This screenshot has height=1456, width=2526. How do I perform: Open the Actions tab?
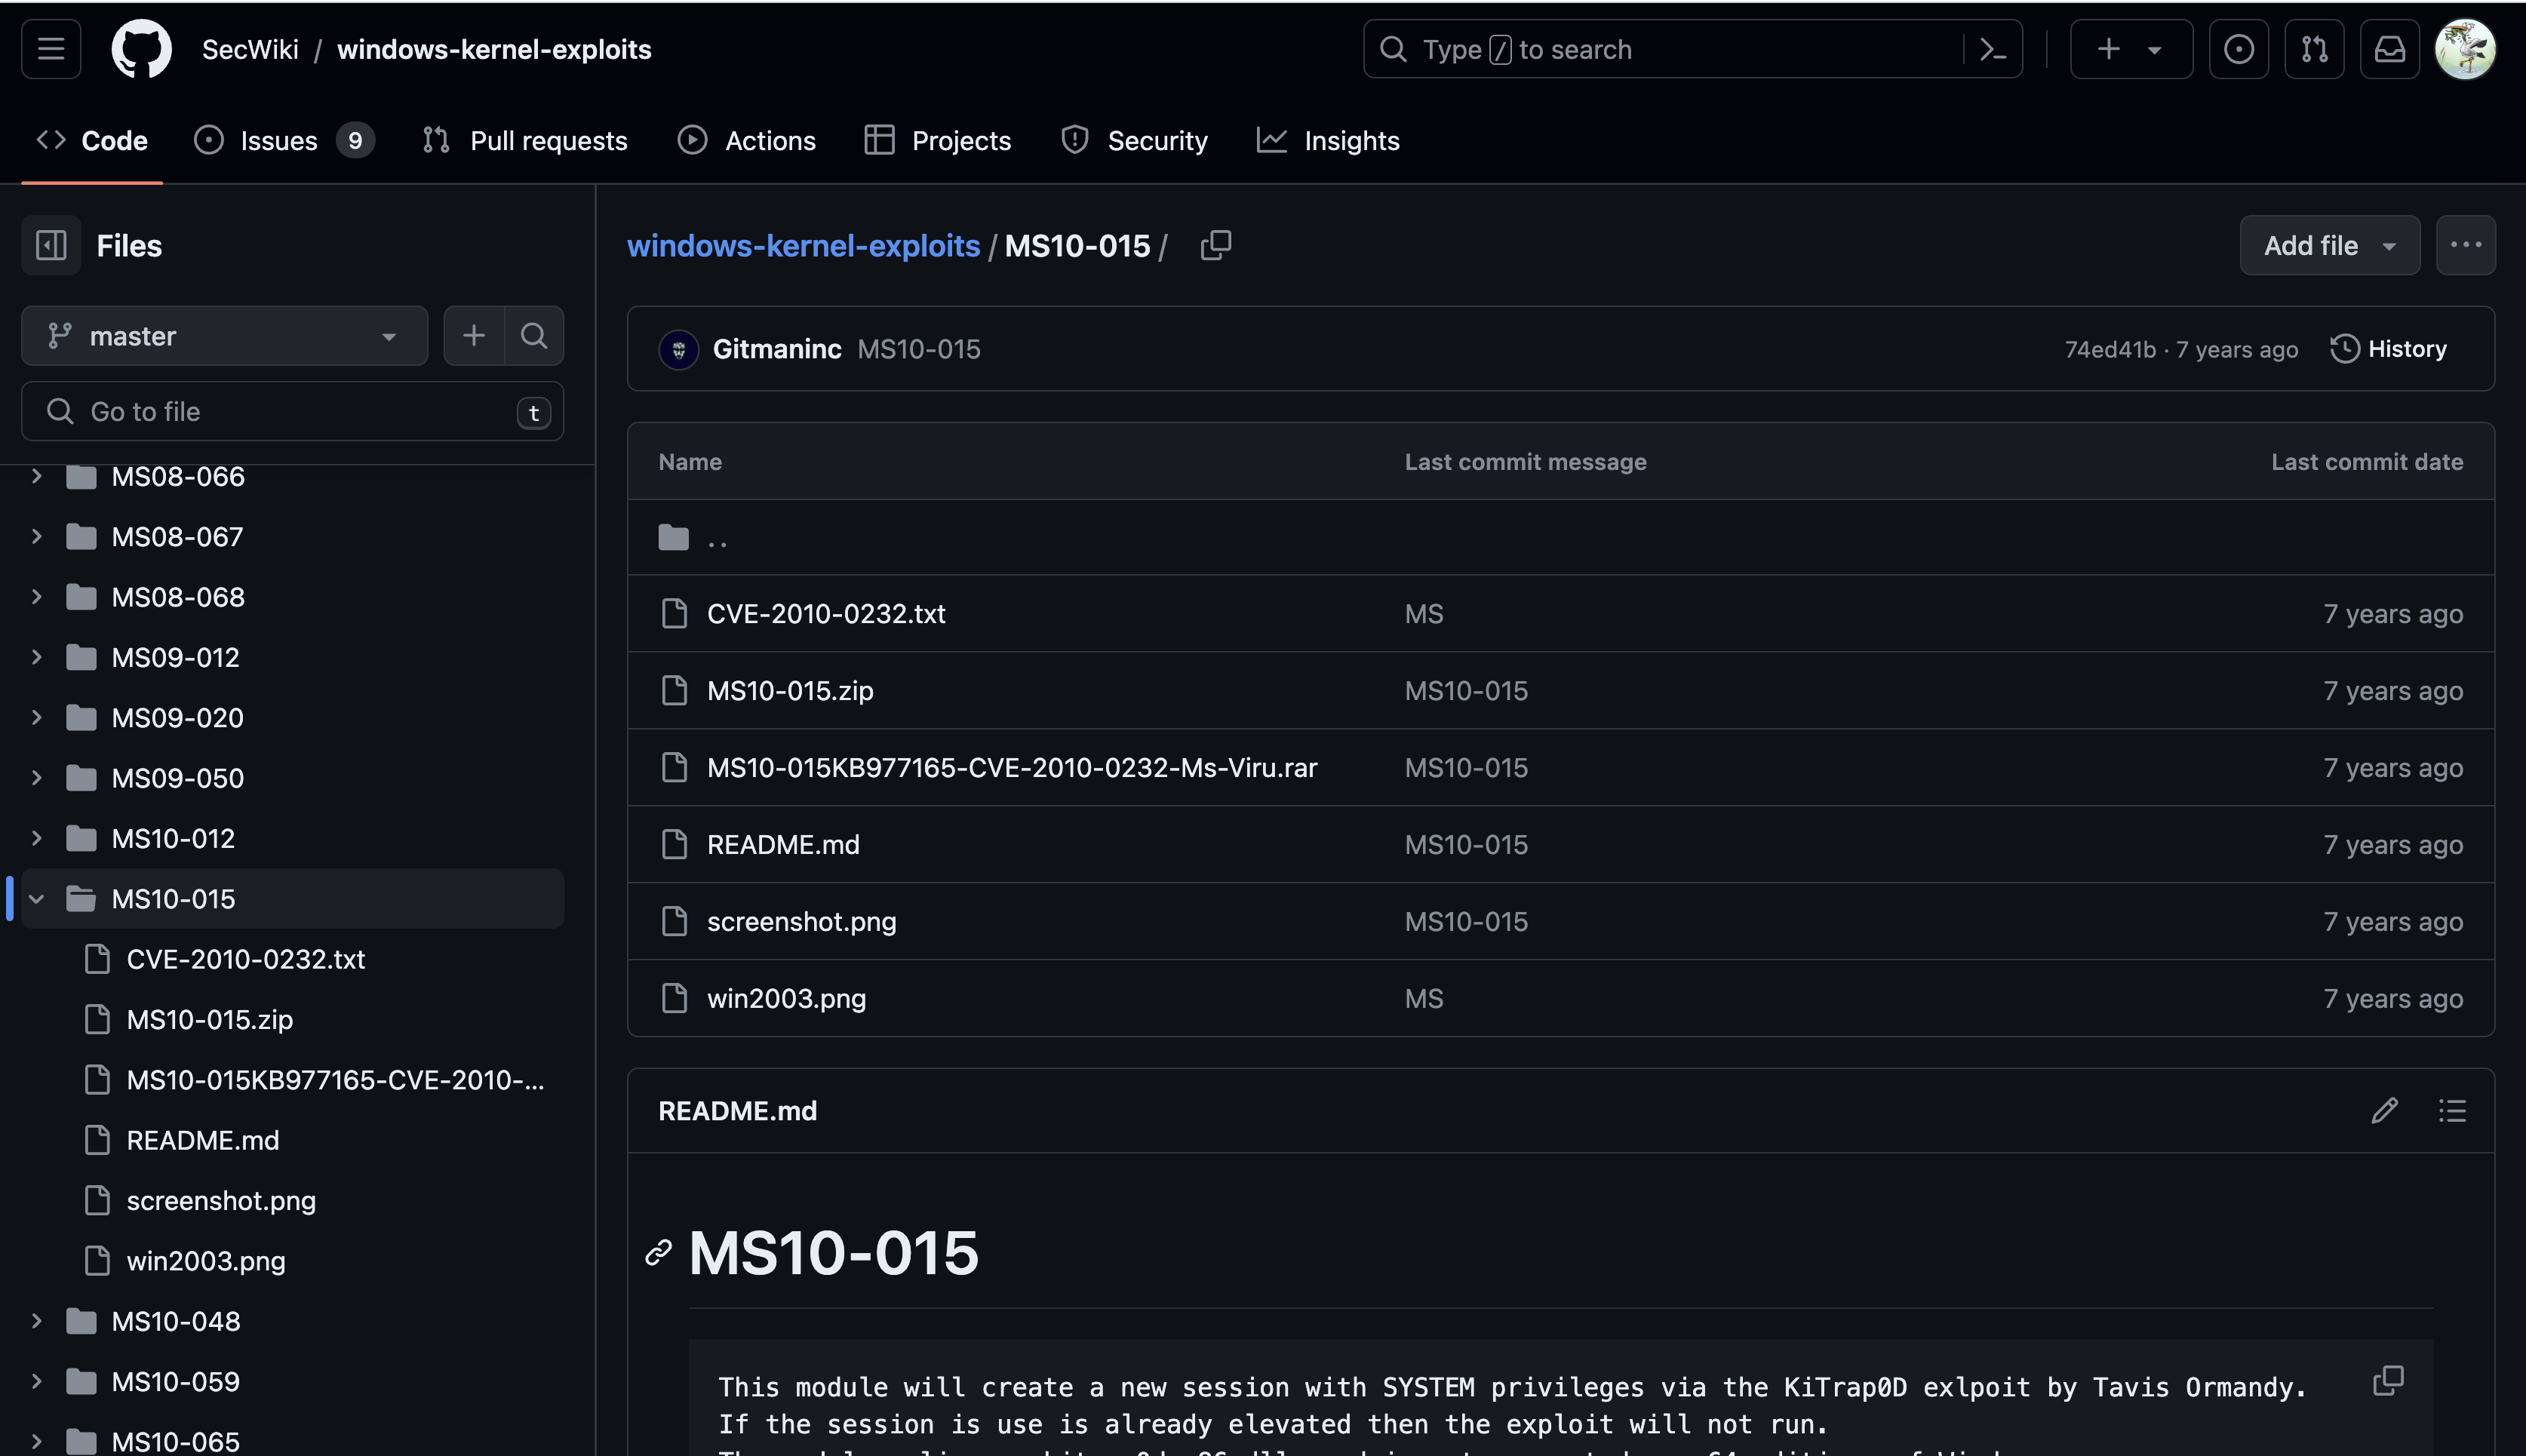coord(747,141)
